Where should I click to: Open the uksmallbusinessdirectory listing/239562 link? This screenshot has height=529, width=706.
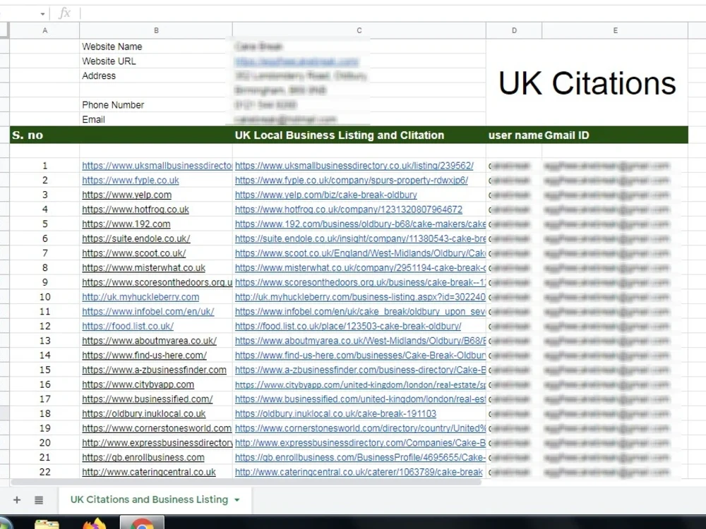click(354, 166)
